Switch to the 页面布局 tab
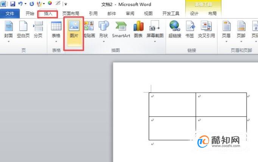258x162 pixels. pos(71,14)
